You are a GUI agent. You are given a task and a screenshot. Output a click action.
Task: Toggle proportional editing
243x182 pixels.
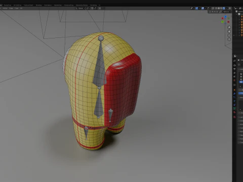point(100,8)
